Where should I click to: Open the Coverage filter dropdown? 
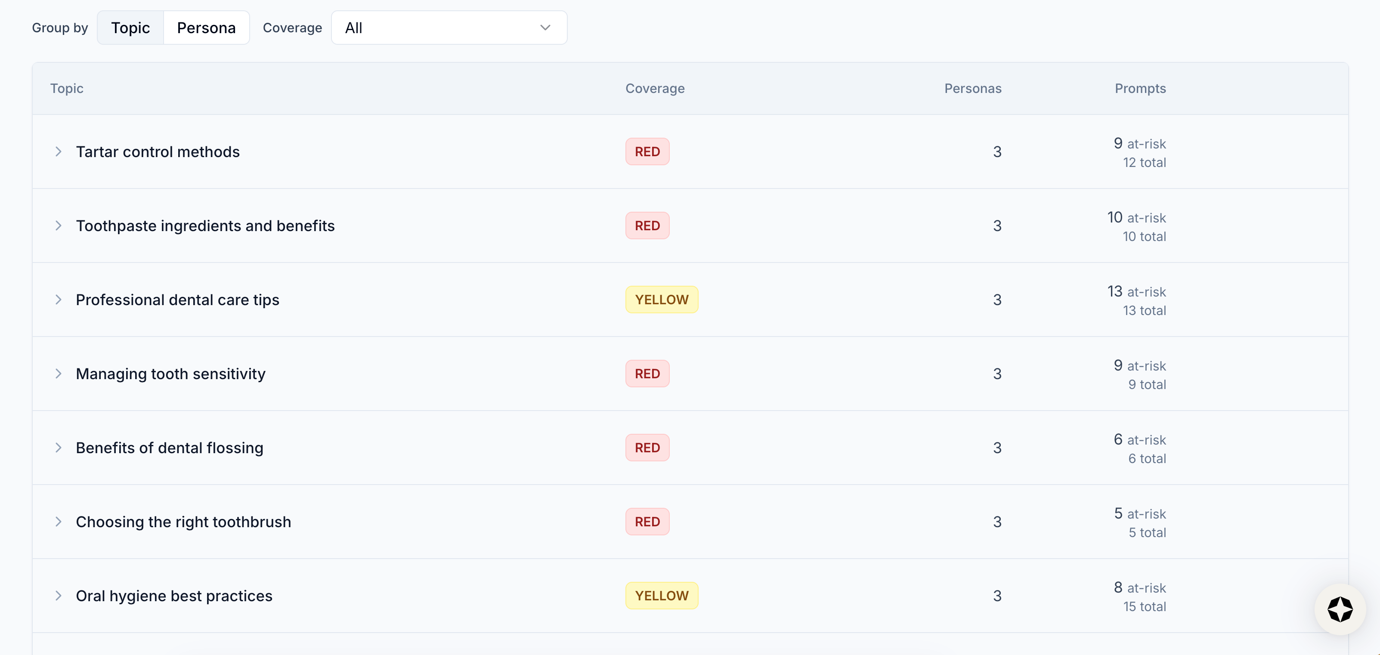(x=449, y=28)
